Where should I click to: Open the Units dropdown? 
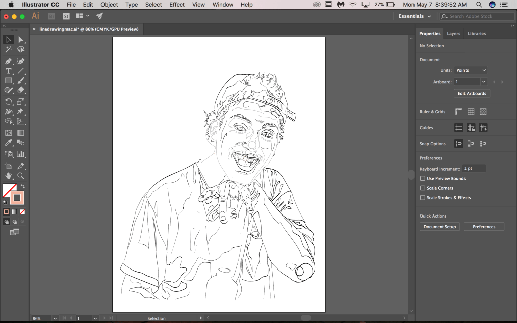pyautogui.click(x=471, y=70)
